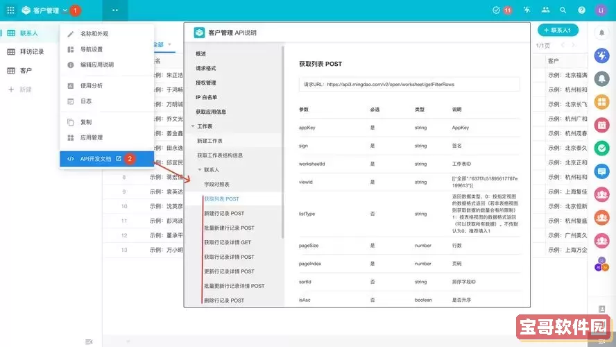Image resolution: width=616 pixels, height=347 pixels.
Task: Click the 客户管理 app logo icon
Action: point(26,10)
